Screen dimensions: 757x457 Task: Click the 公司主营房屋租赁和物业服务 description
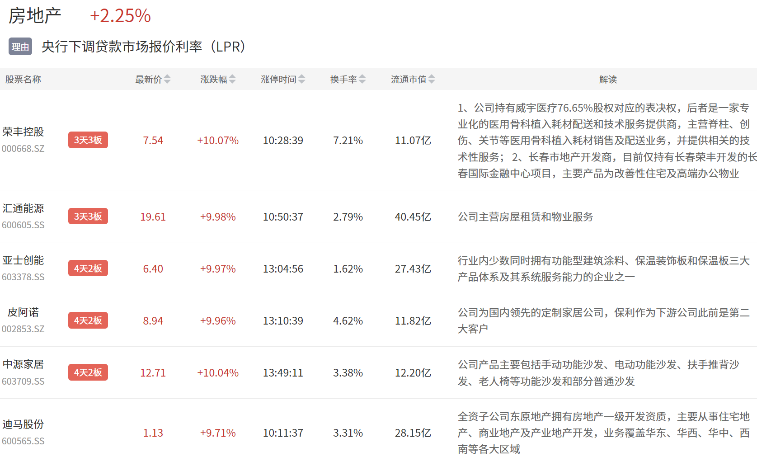point(525,217)
